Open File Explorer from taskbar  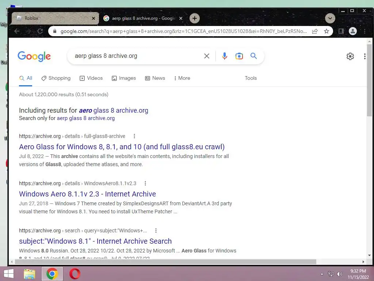30,274
